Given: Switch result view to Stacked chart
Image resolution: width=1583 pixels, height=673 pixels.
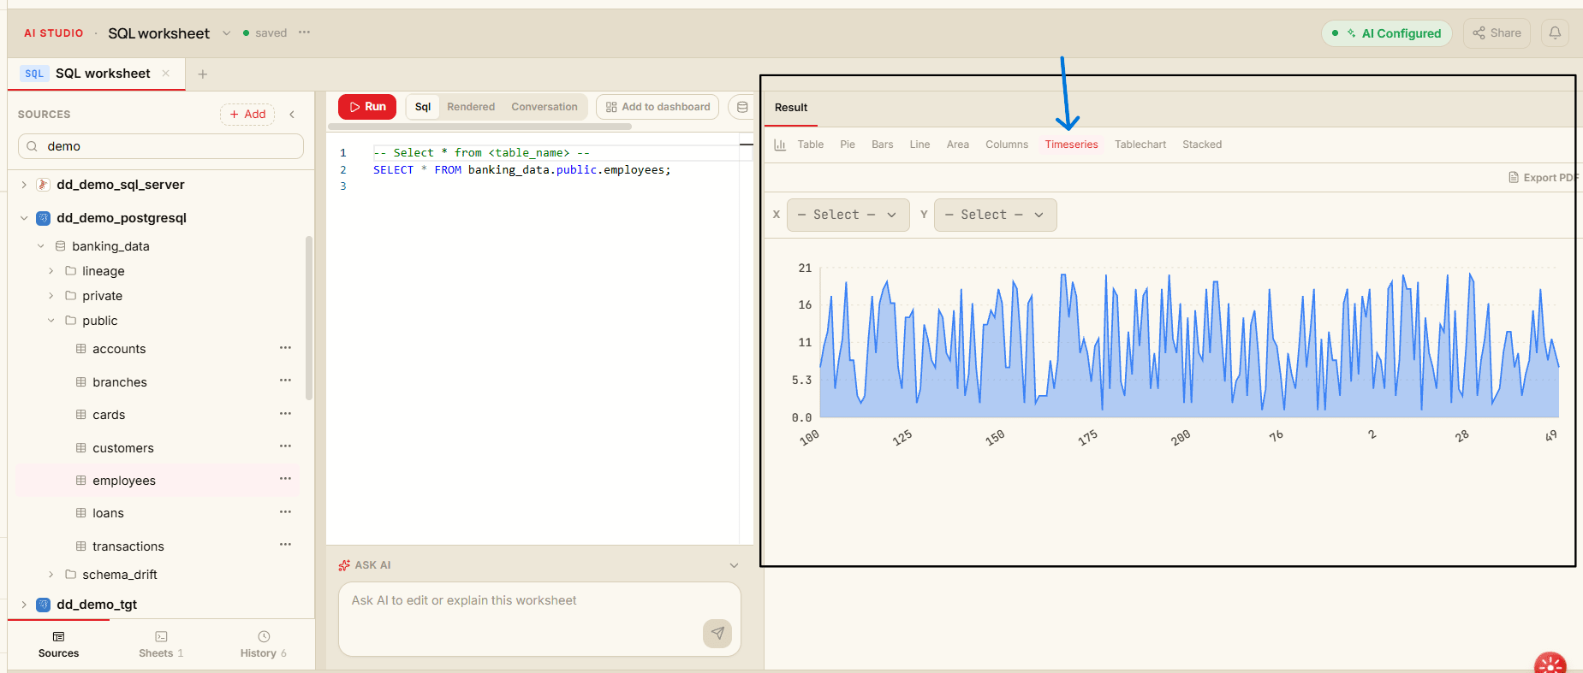Looking at the screenshot, I should (x=1202, y=145).
